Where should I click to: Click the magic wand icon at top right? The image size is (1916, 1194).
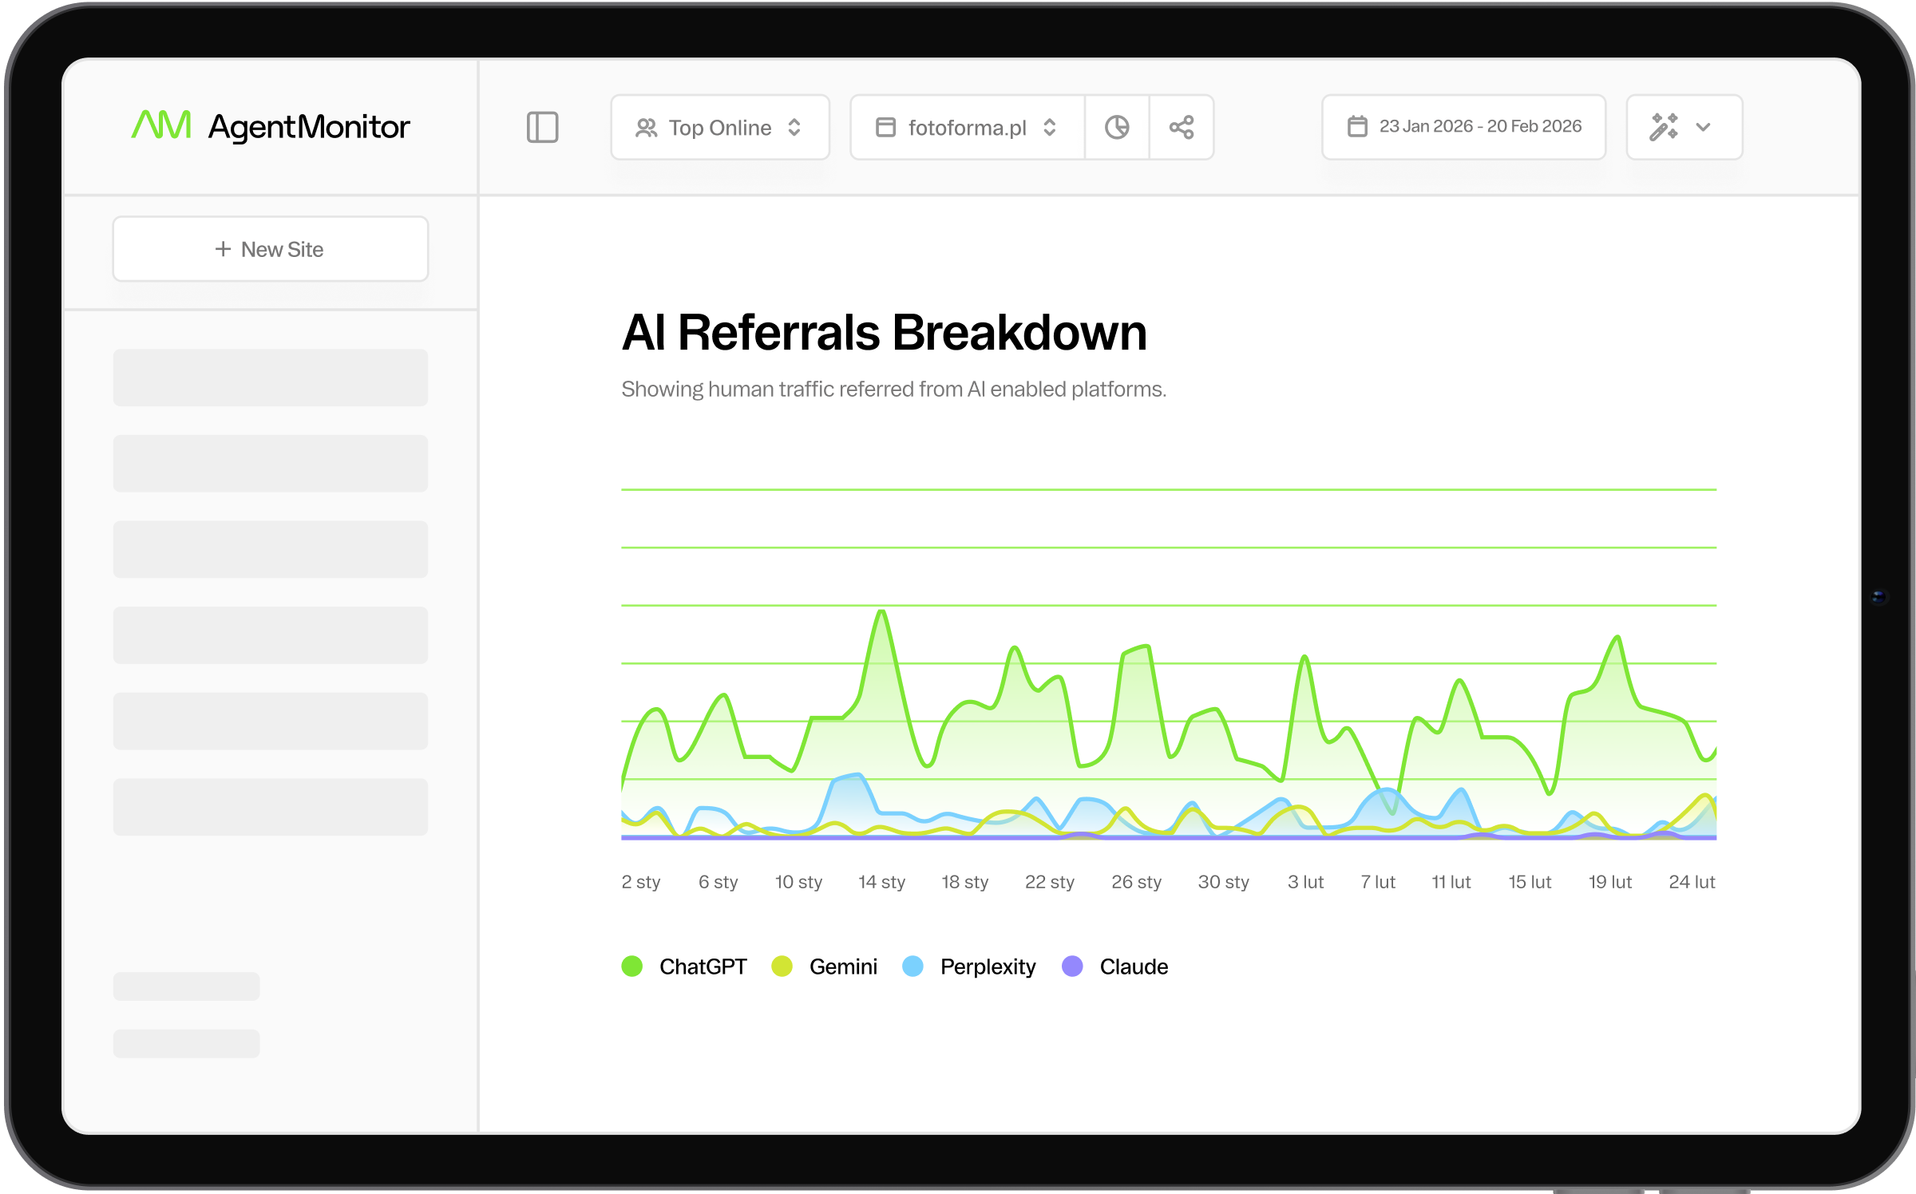[x=1666, y=126]
